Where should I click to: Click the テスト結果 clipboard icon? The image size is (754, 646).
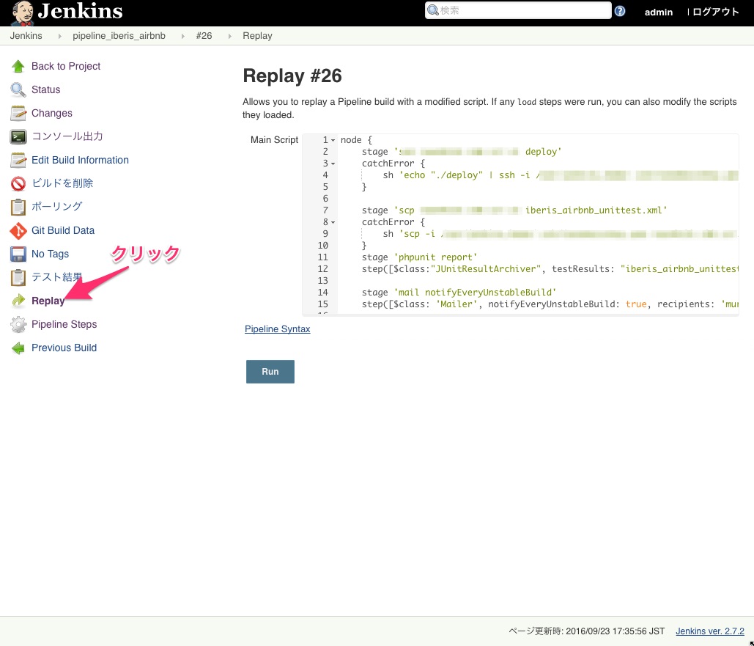click(x=18, y=278)
